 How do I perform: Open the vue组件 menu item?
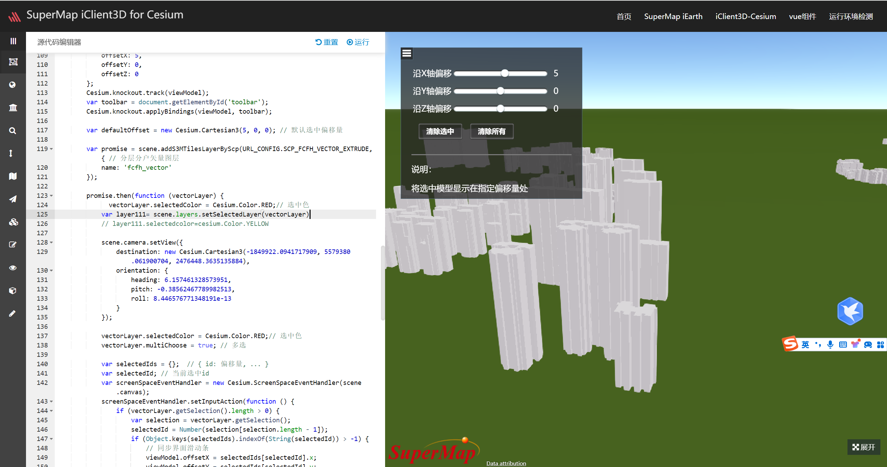(x=802, y=16)
